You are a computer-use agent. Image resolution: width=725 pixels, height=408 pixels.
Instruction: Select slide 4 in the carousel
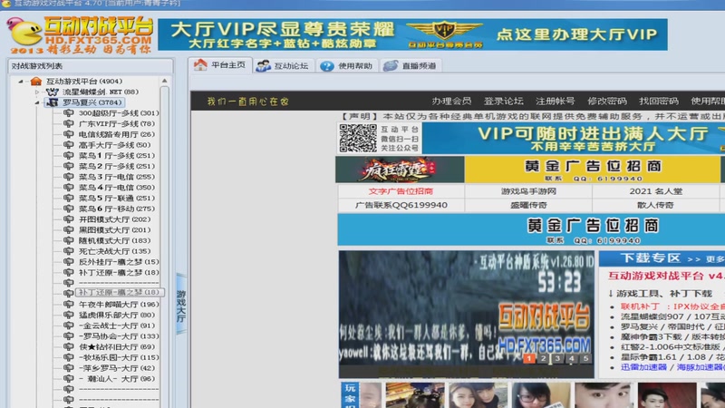pyautogui.click(x=572, y=358)
